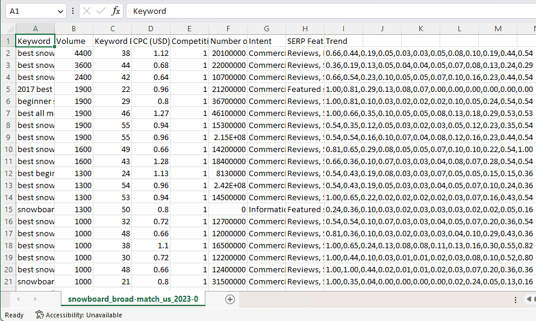The height and width of the screenshot is (321, 536).
Task: Click CPC cell showing 1.12
Action: (x=151, y=53)
